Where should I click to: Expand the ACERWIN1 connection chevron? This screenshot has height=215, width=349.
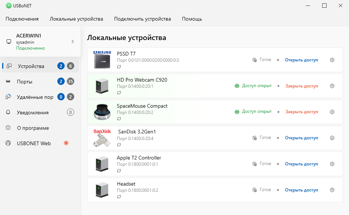tap(73, 42)
